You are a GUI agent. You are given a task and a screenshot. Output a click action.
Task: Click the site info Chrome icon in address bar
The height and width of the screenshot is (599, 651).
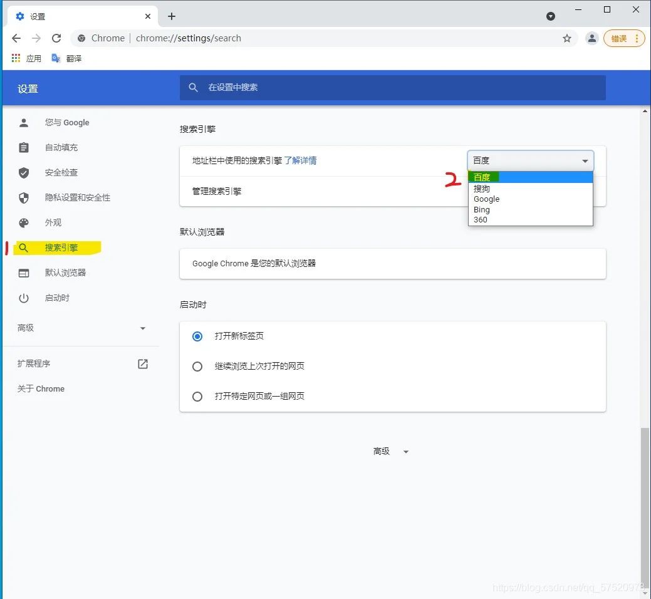pos(81,38)
